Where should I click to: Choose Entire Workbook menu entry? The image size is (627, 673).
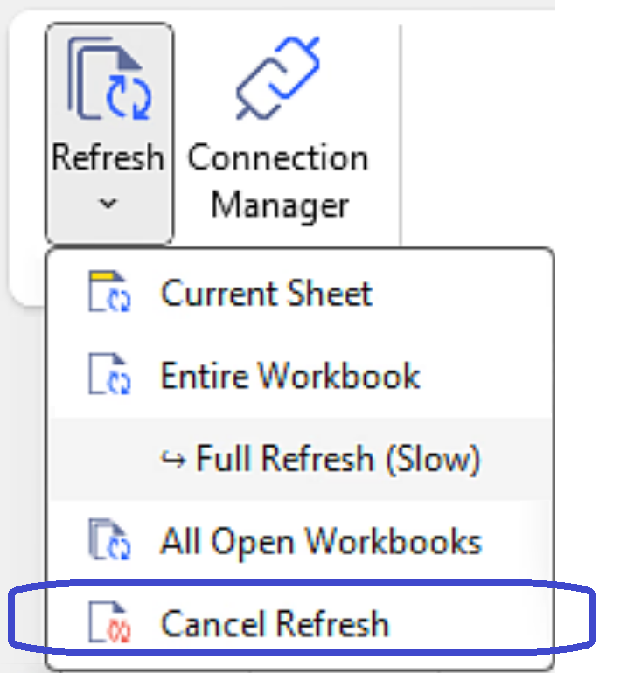pyautogui.click(x=290, y=376)
